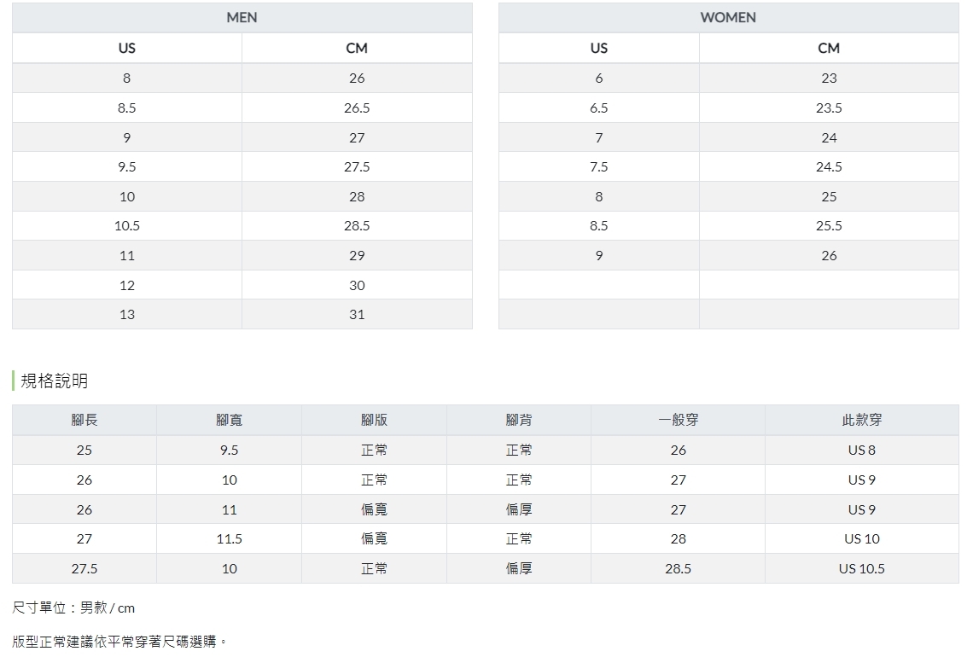
Task: Click the 一般穿 column header
Action: [x=679, y=420]
